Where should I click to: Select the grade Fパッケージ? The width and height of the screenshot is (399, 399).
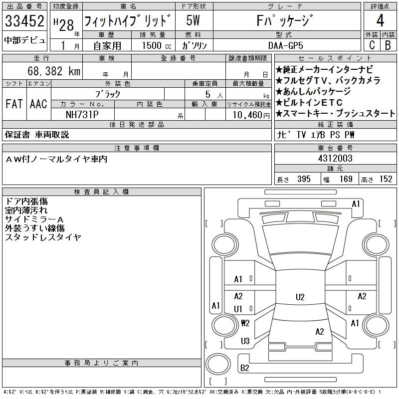284,20
